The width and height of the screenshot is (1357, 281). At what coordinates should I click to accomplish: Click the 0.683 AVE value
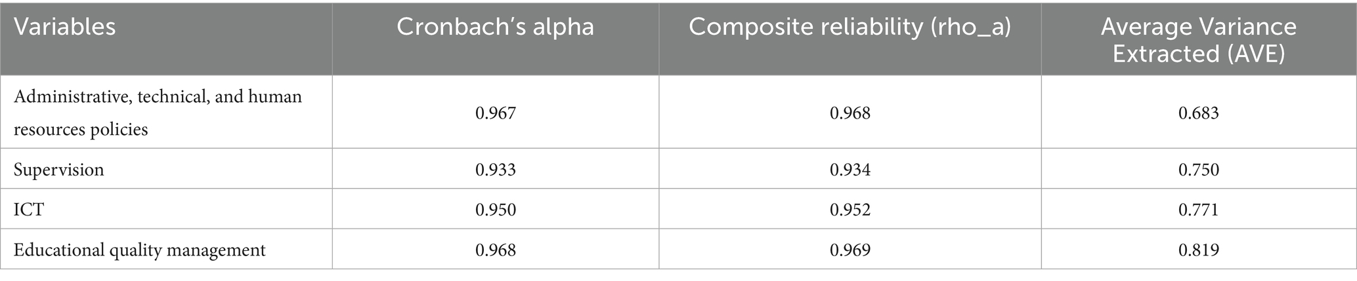tap(1198, 113)
